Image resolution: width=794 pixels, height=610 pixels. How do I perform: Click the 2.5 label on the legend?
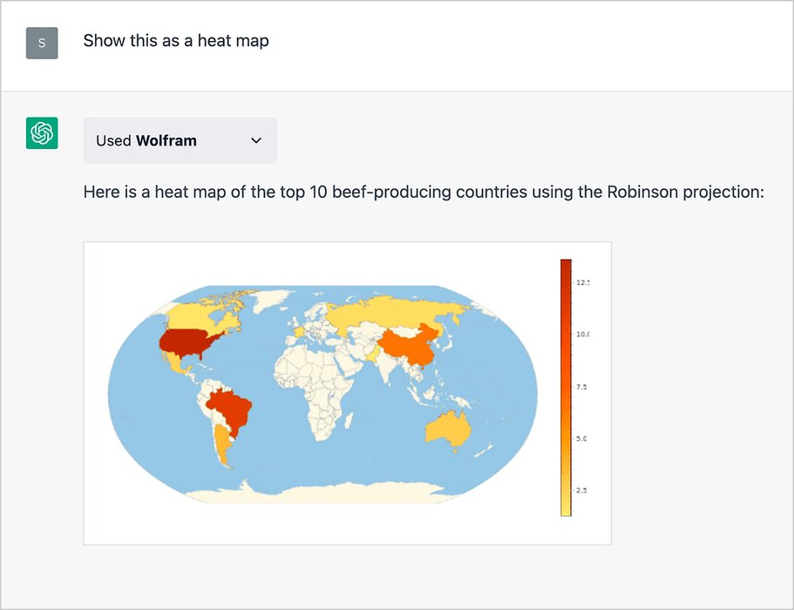click(x=582, y=491)
